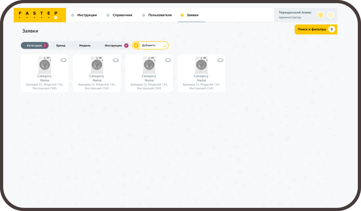Click the user name Терещенский Алекс
Screen dimensions: 361x211
tap(295, 12)
